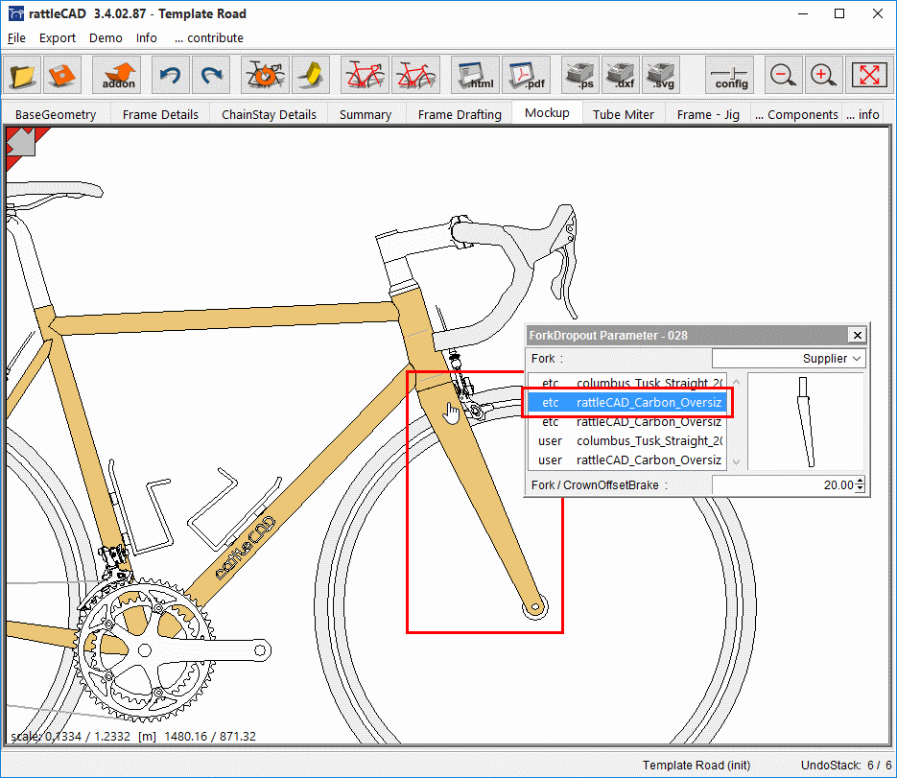This screenshot has height=778, width=897.
Task: Export drawing as .dxf file
Action: click(x=621, y=75)
